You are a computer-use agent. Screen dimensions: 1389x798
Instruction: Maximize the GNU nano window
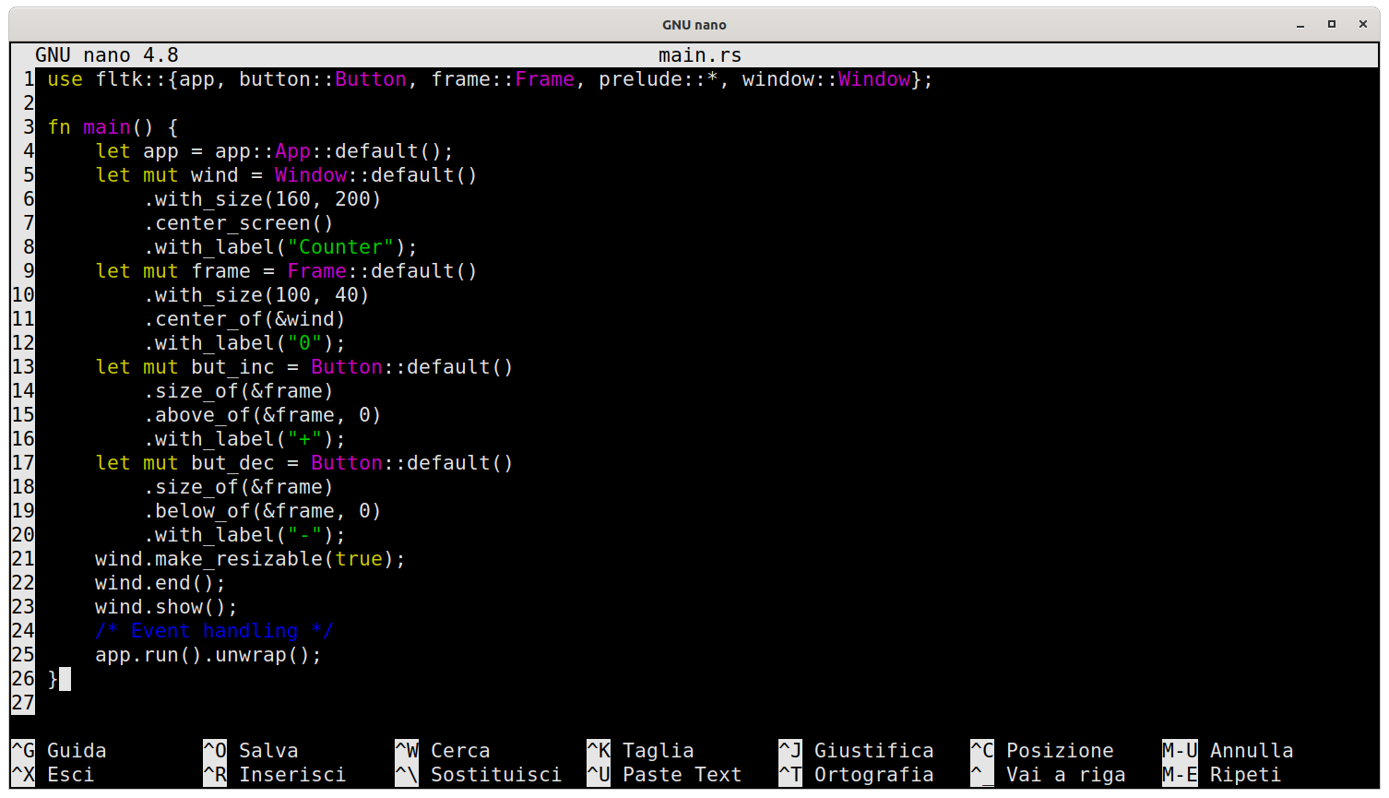pyautogui.click(x=1332, y=25)
